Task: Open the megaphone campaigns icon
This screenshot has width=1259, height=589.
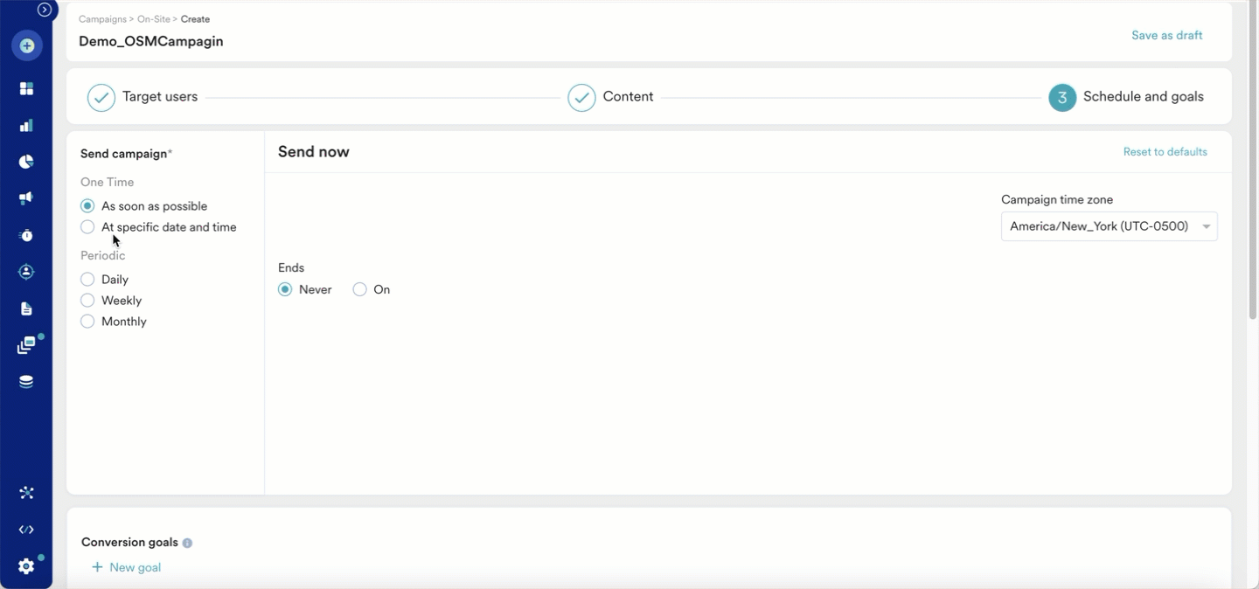Action: pos(26,198)
